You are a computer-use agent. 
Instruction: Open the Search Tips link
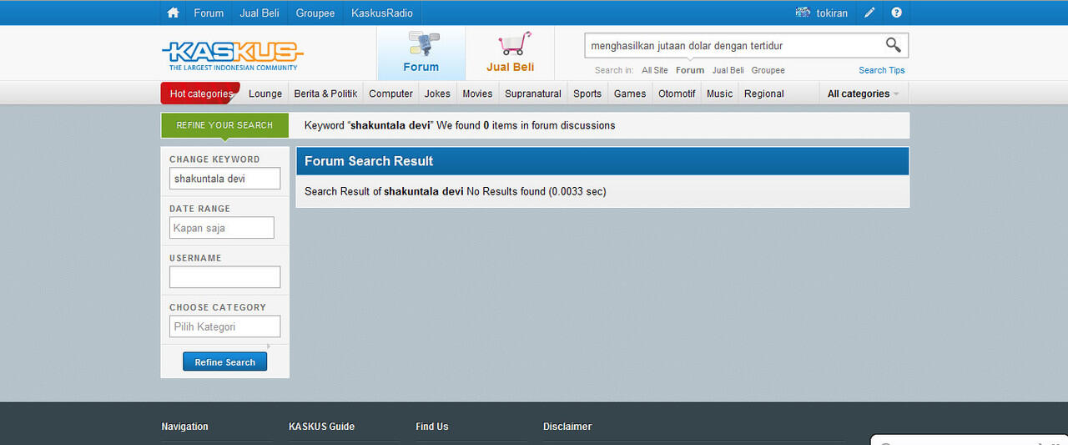point(882,70)
